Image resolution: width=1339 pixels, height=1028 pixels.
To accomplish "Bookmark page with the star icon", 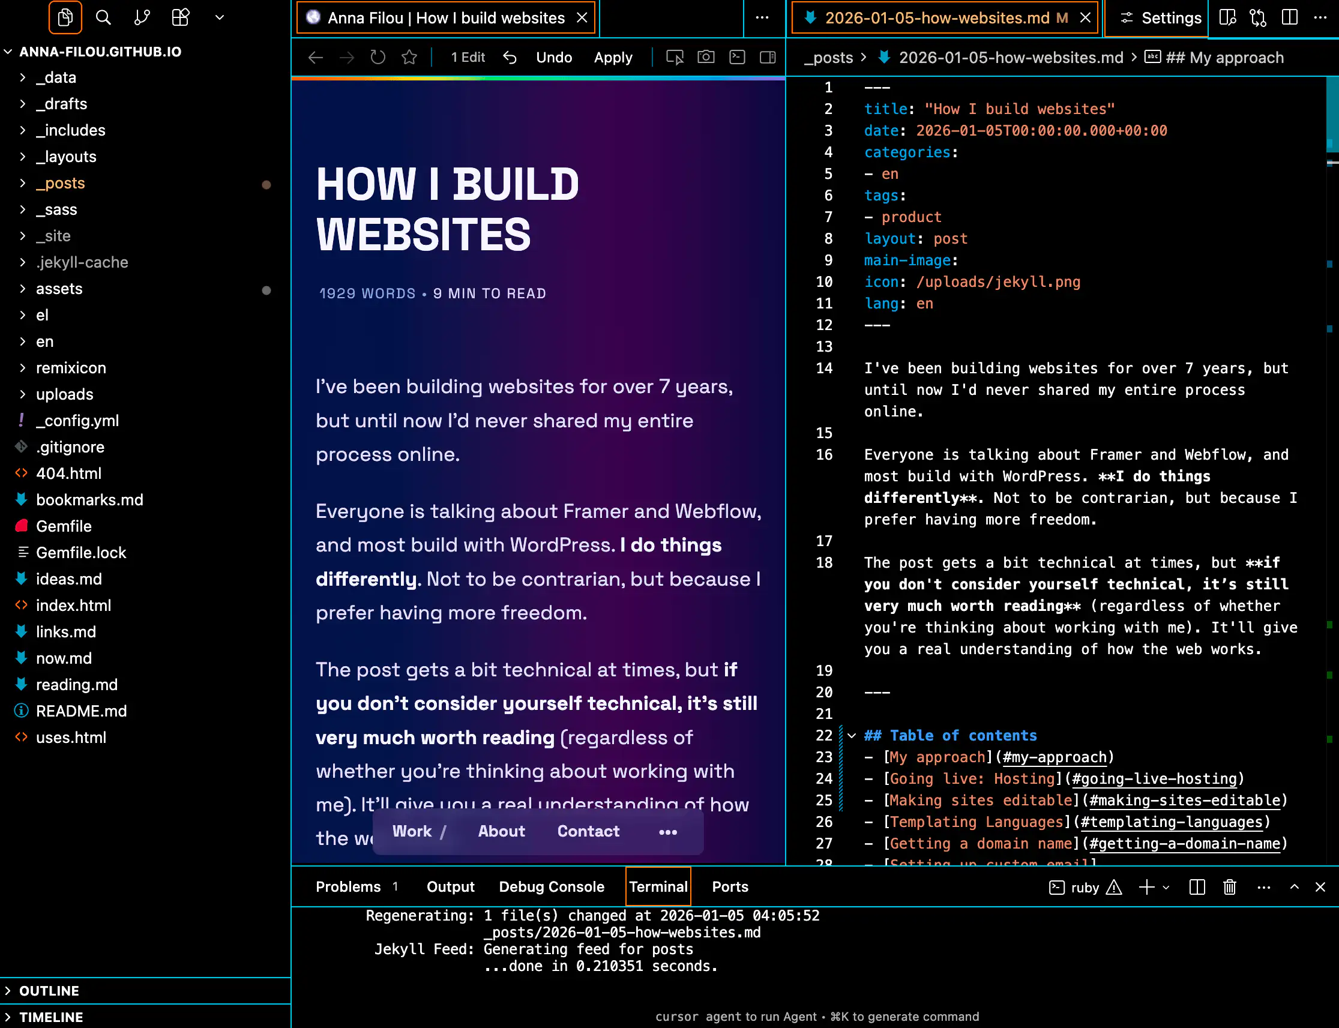I will point(409,58).
